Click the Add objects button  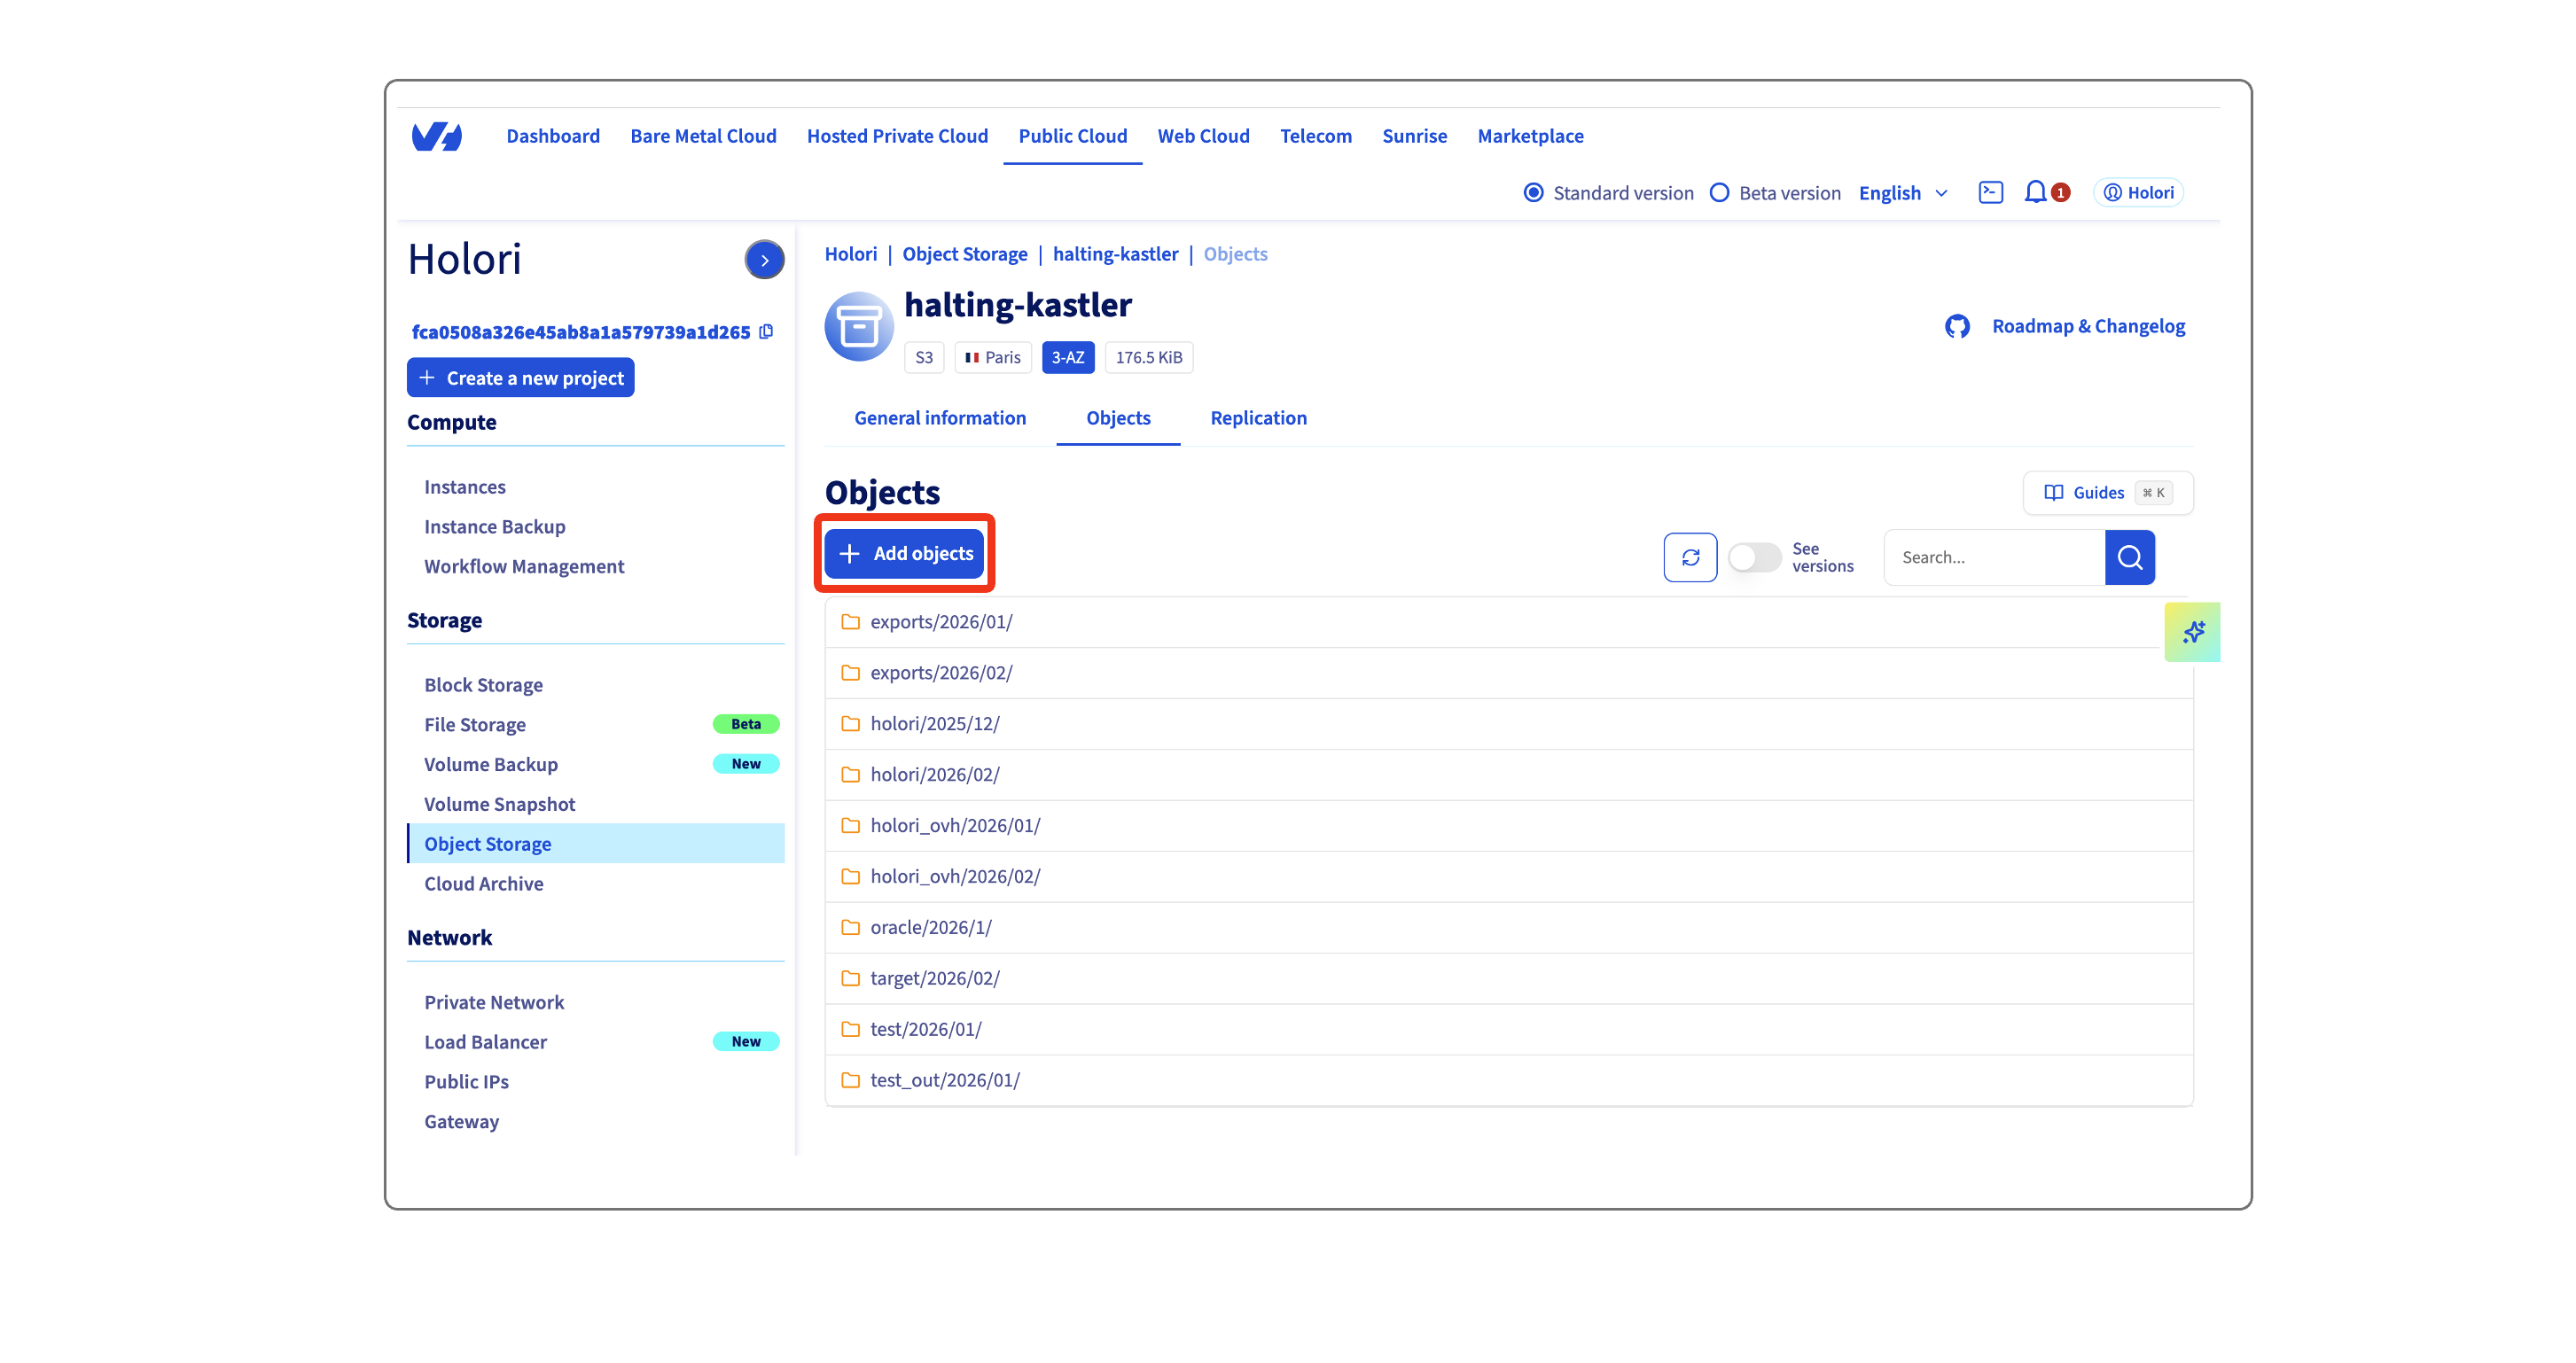pyautogui.click(x=904, y=553)
